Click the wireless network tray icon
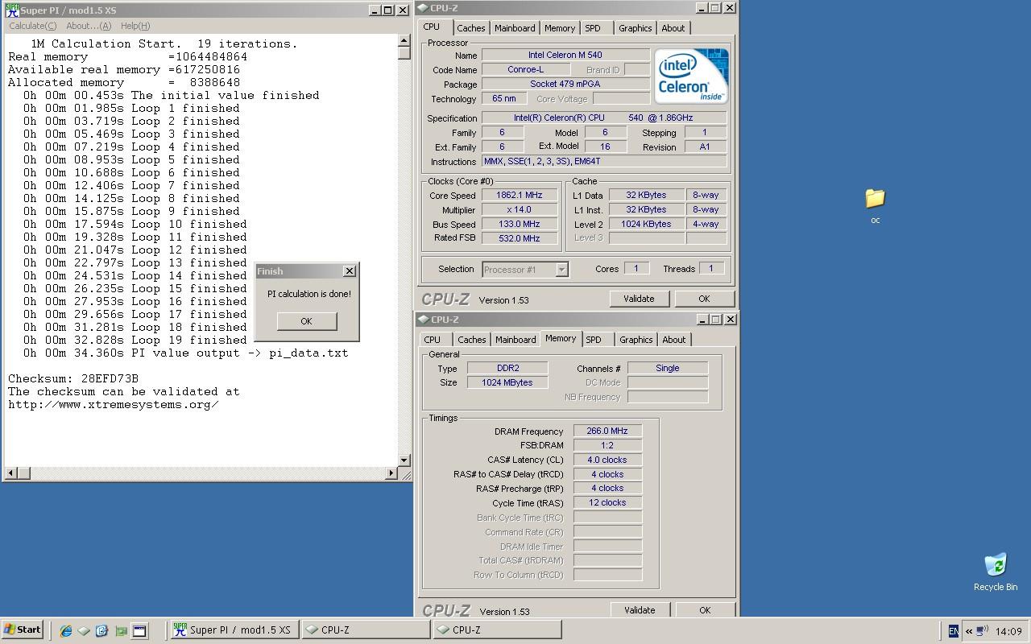Image resolution: width=1031 pixels, height=644 pixels. [982, 631]
